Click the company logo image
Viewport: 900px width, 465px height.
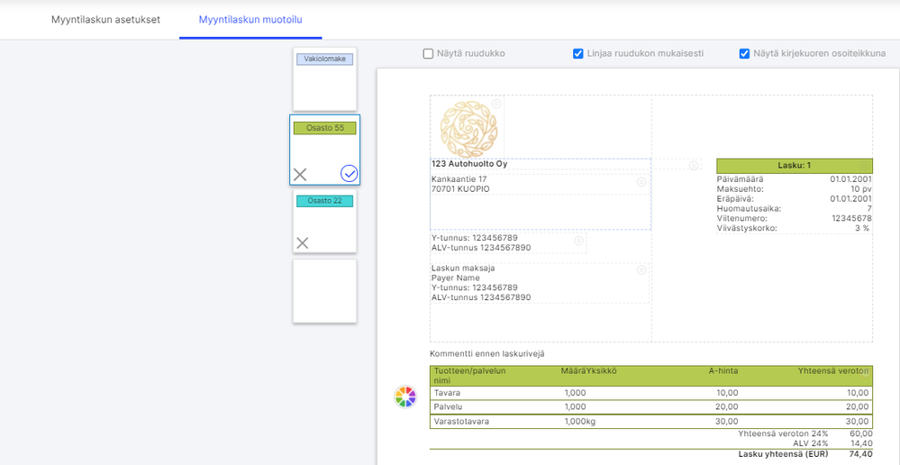tap(468, 129)
